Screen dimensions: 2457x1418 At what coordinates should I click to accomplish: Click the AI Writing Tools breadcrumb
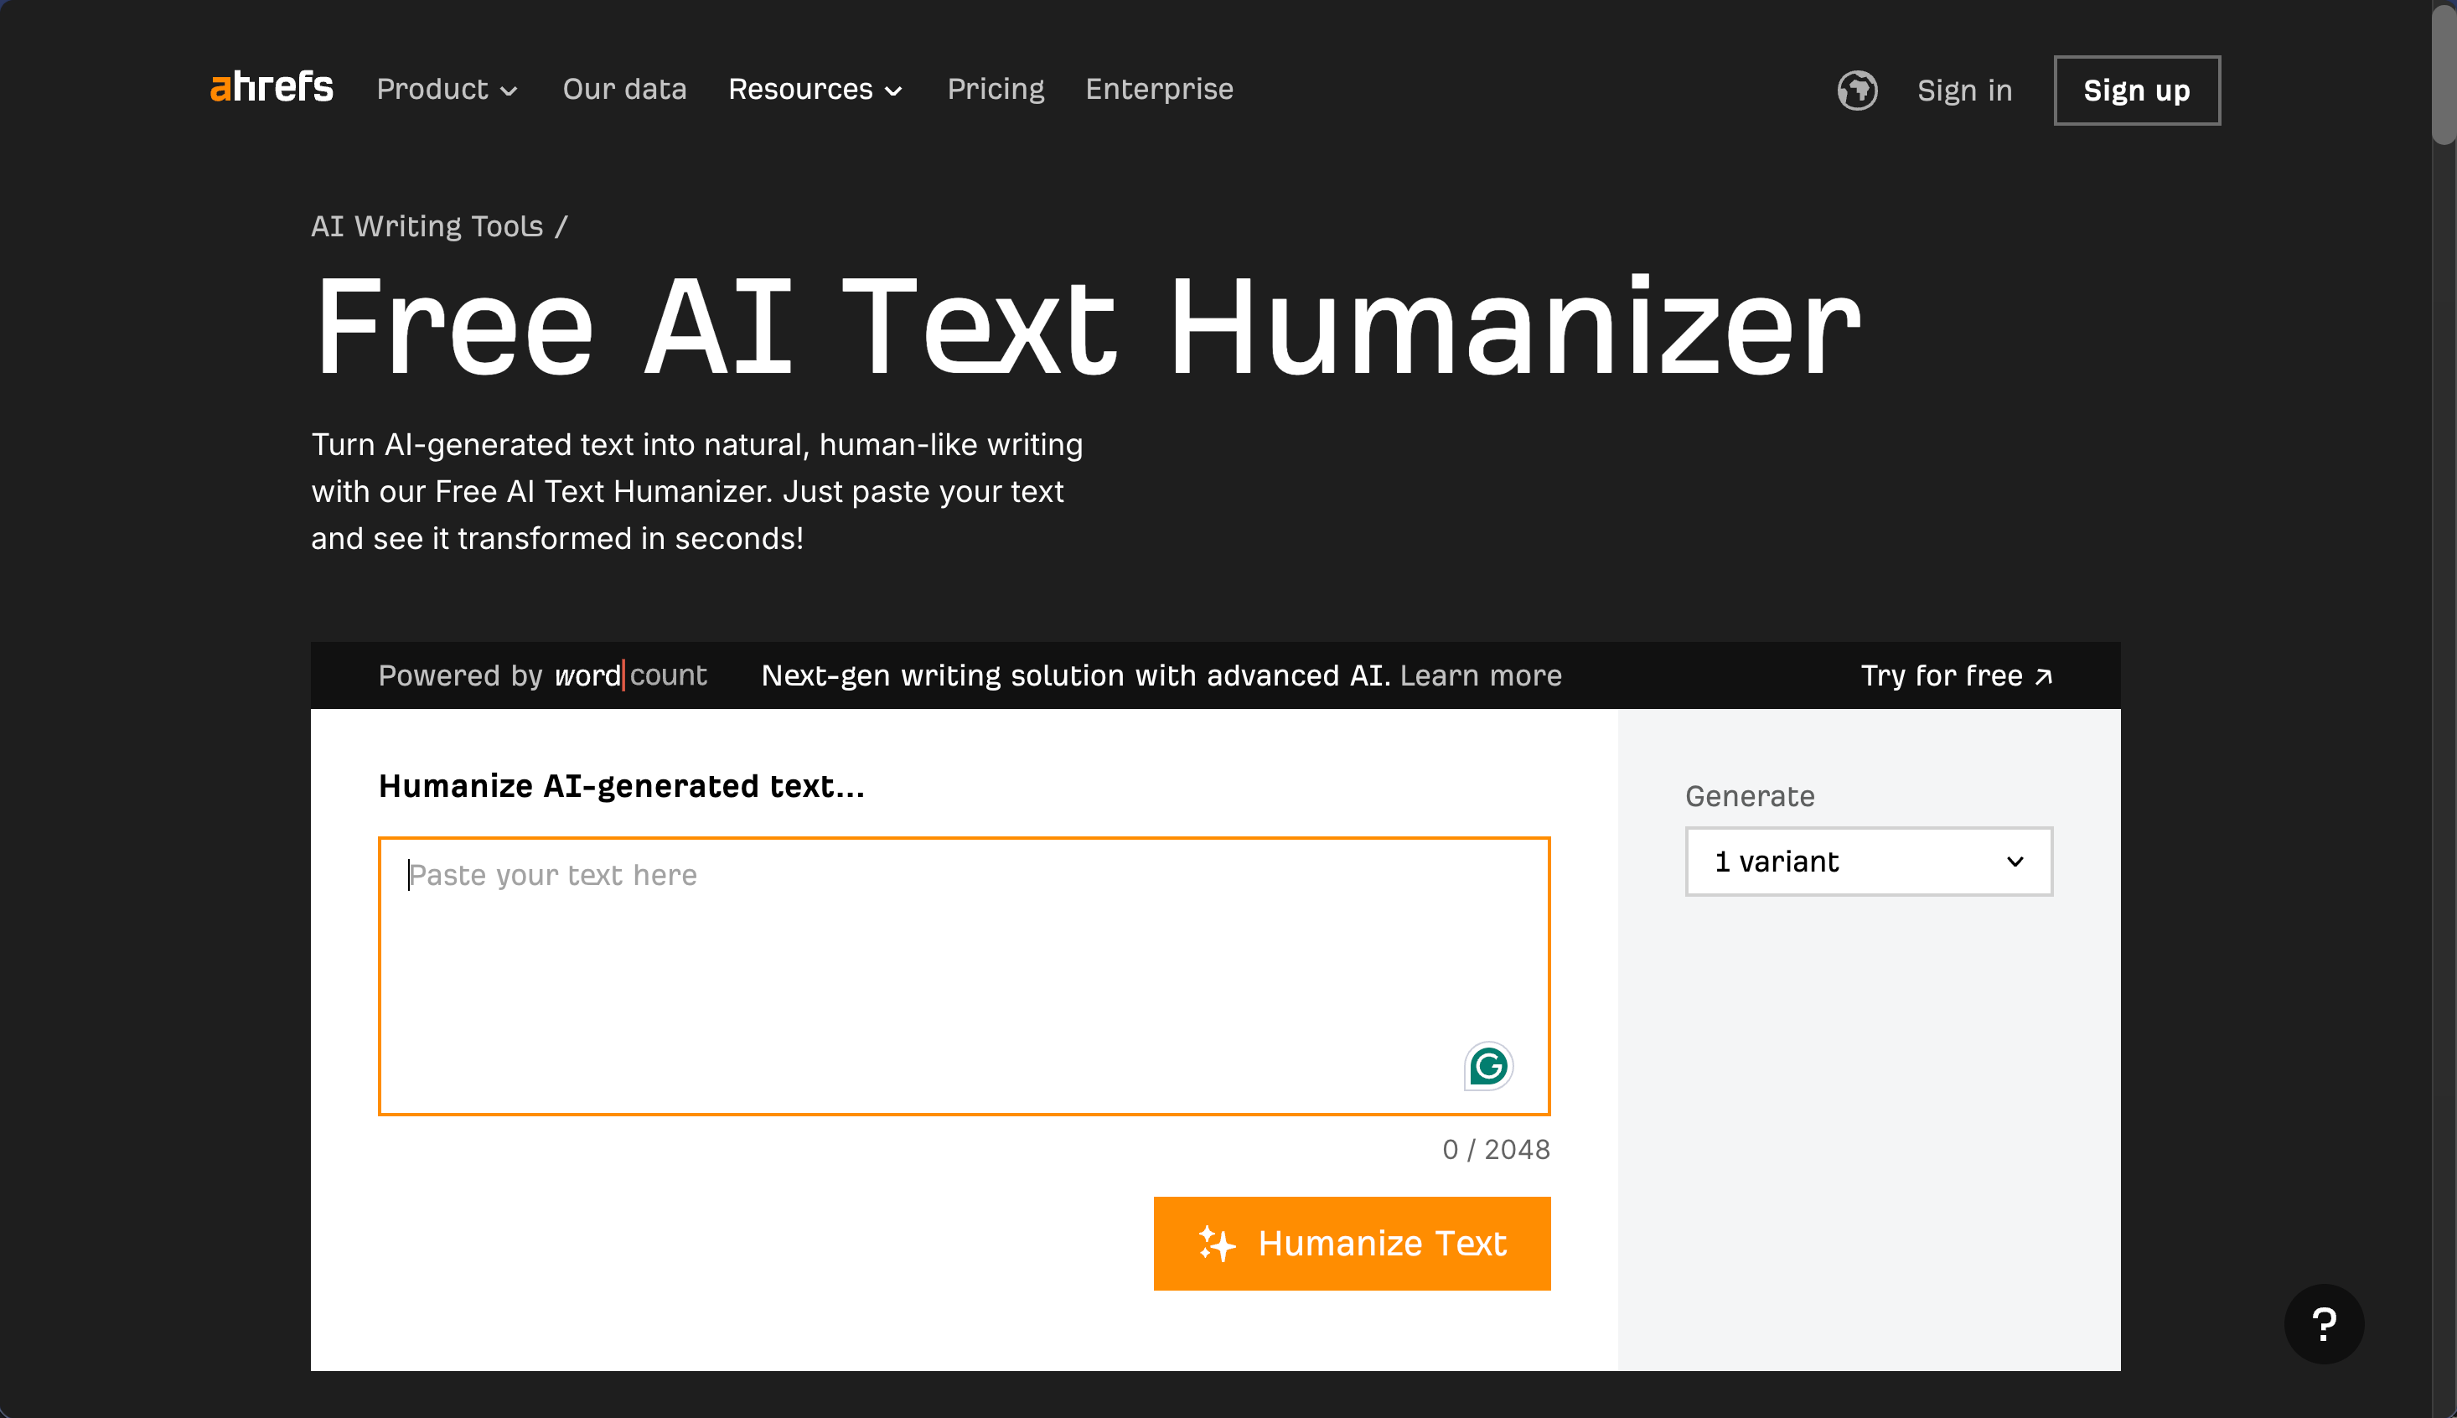tap(427, 226)
